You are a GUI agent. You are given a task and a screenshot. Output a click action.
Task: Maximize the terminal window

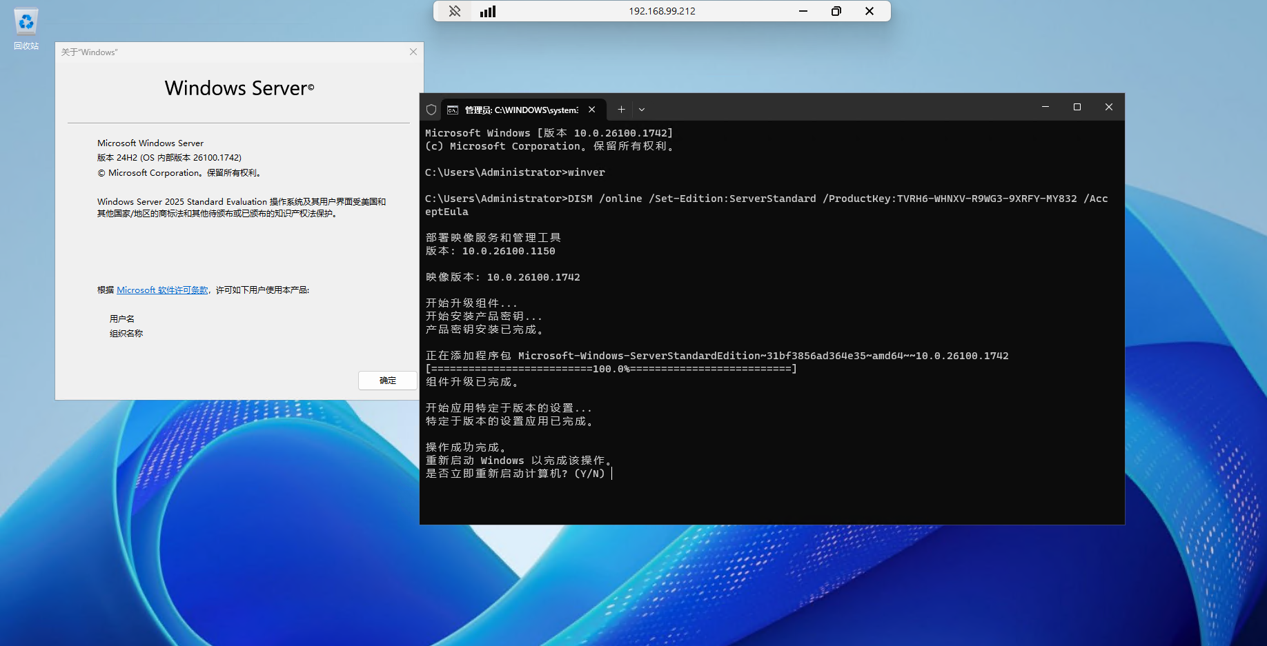tap(1077, 107)
